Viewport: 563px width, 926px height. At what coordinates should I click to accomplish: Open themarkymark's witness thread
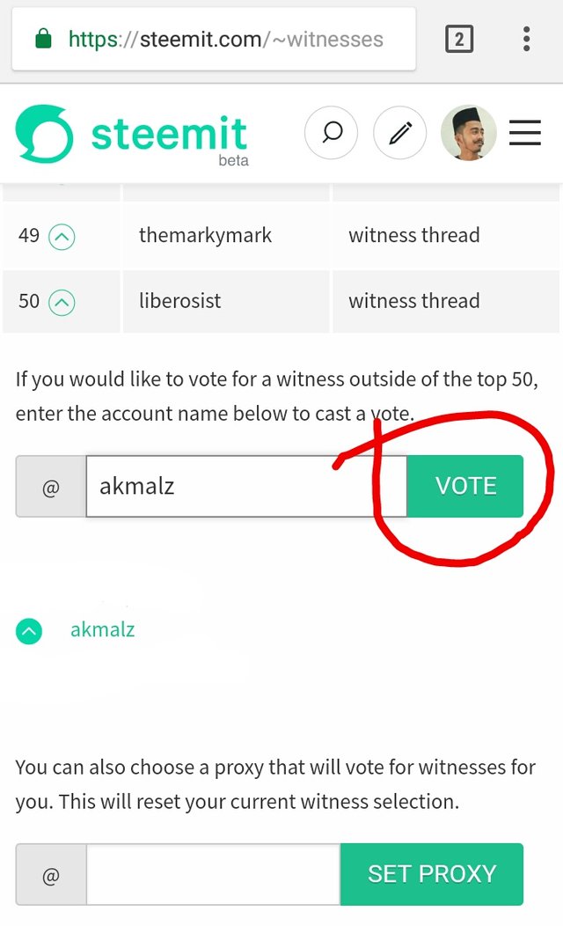click(413, 235)
